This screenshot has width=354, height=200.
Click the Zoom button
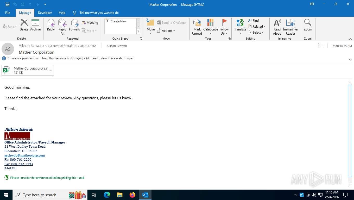pos(308,25)
